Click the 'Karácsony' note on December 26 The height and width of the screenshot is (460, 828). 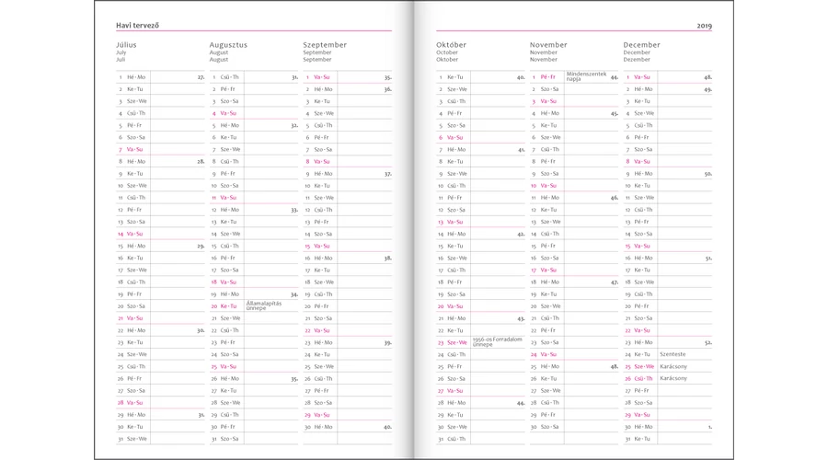673,379
